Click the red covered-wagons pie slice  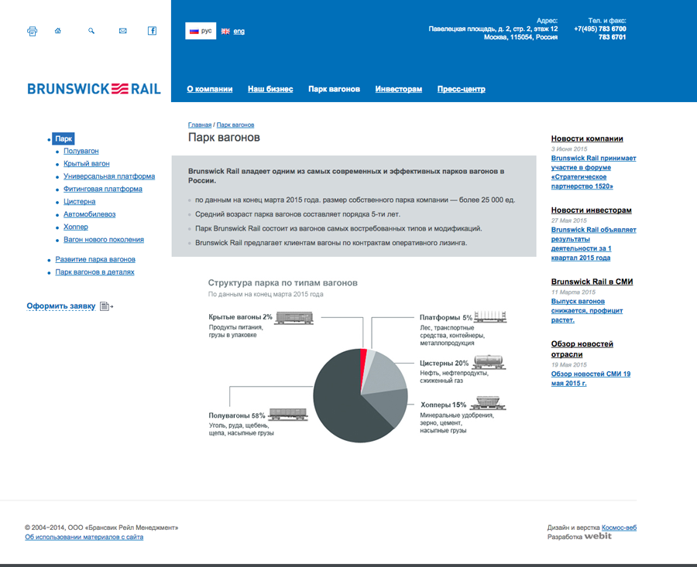click(x=362, y=362)
